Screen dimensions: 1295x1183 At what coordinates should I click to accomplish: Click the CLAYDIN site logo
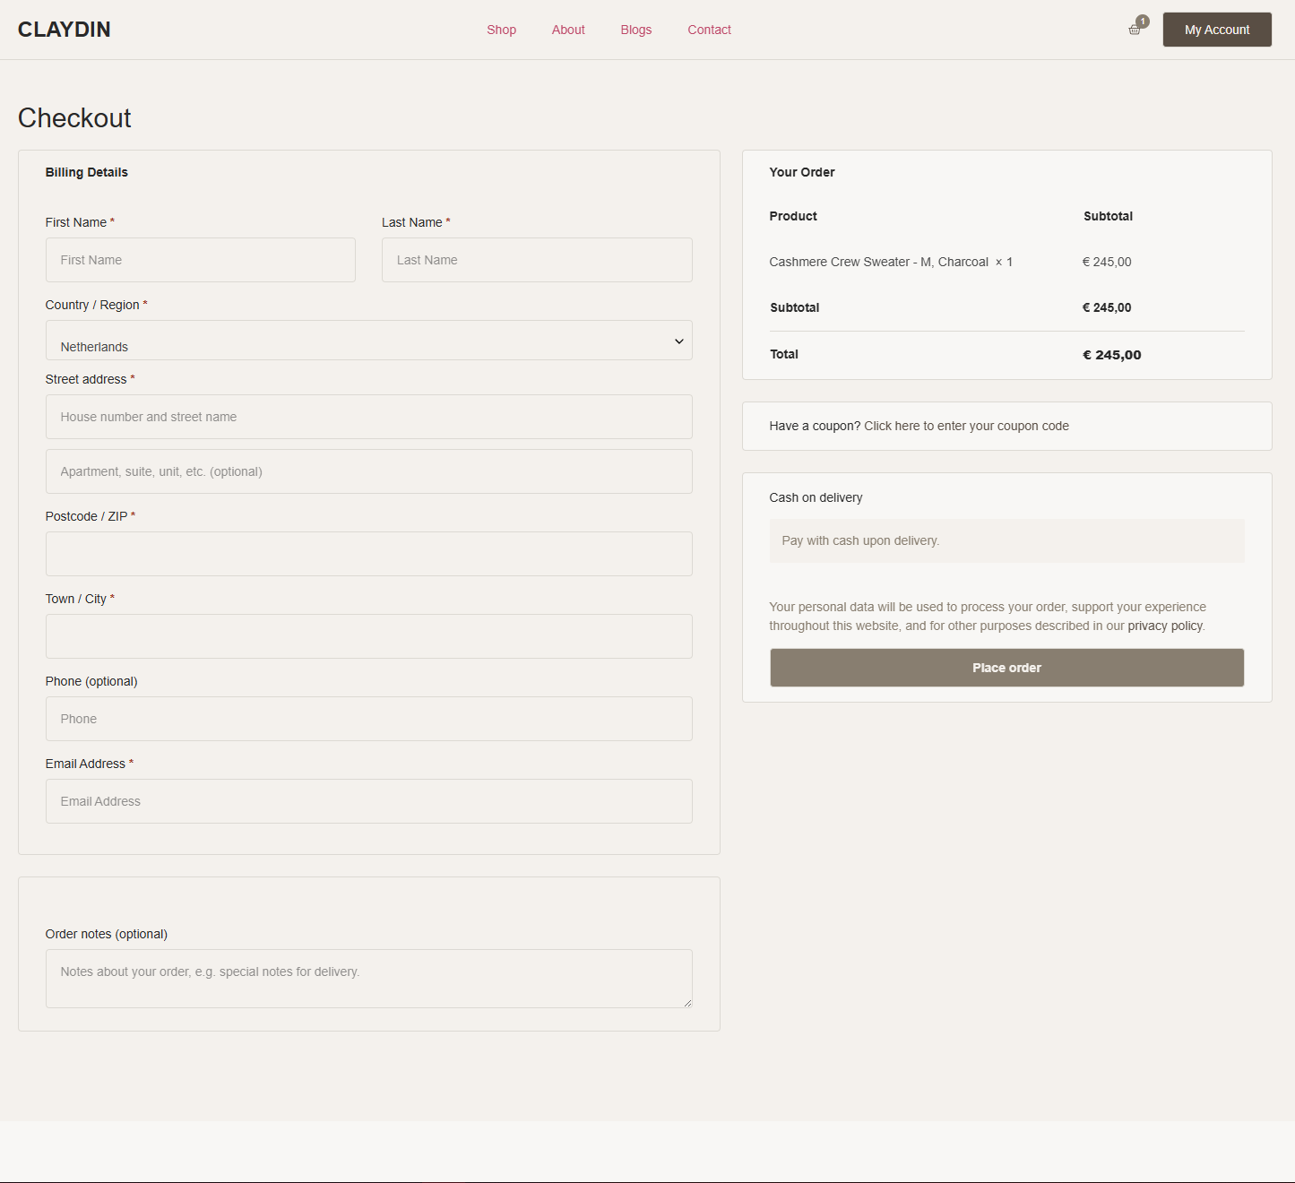[65, 30]
